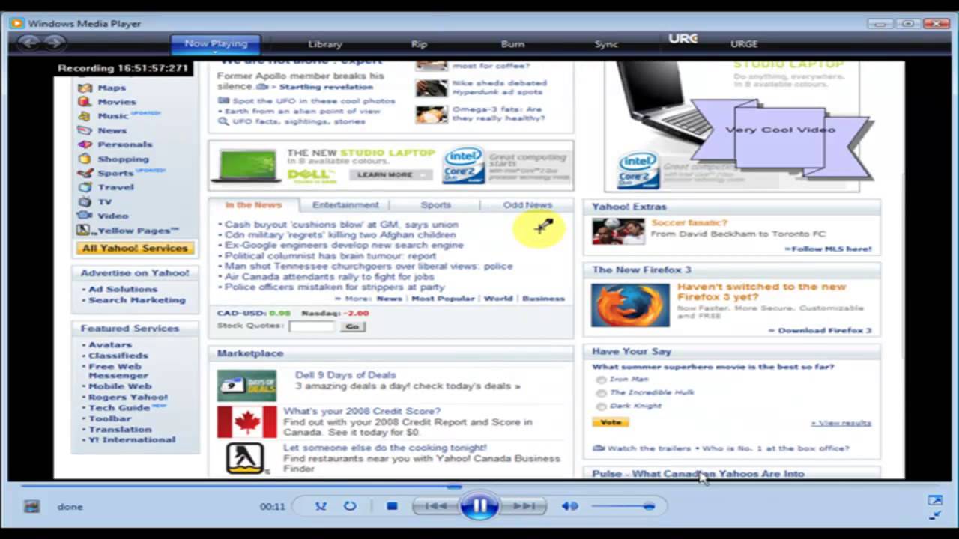Click the Travel icon in sidebar
This screenshot has width=959, height=539.
[x=85, y=187]
